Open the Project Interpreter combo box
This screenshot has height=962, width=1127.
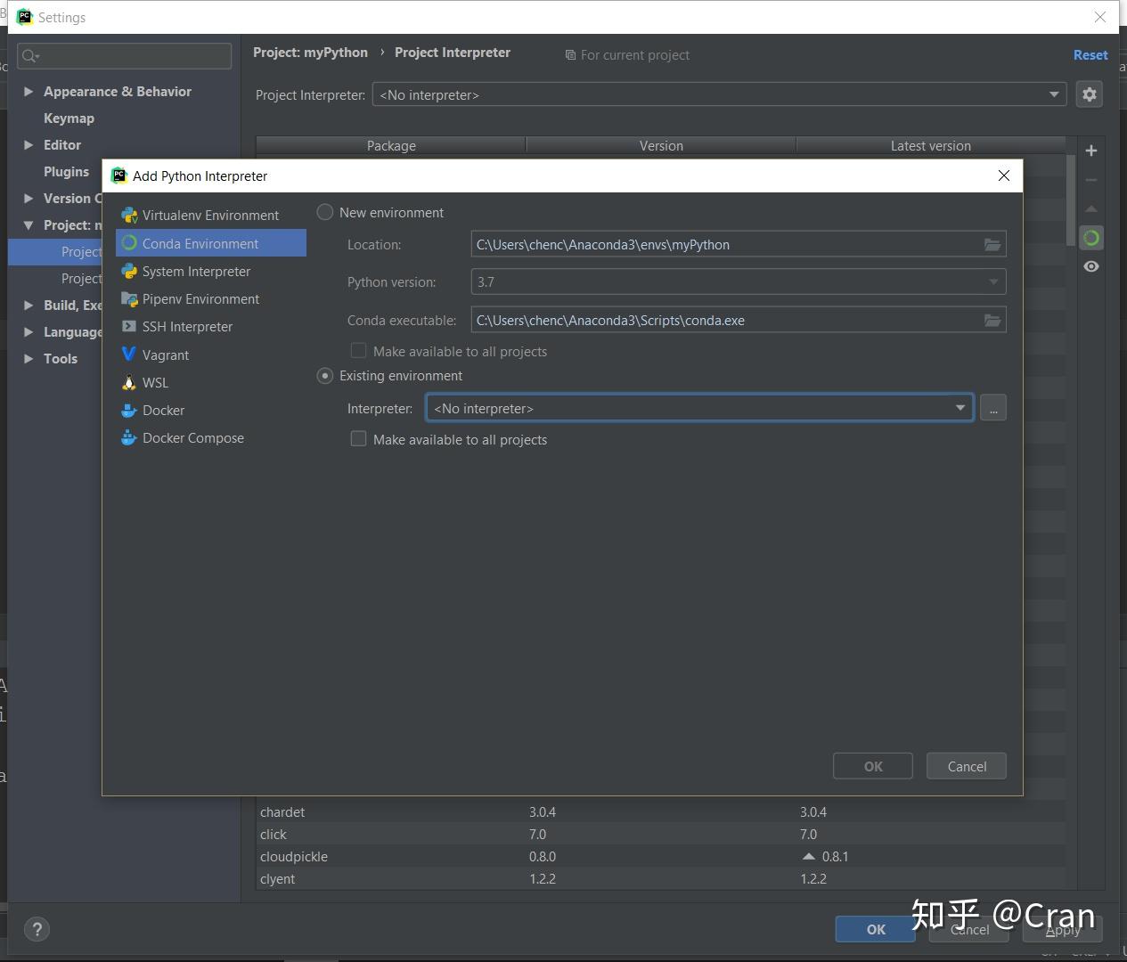719,94
